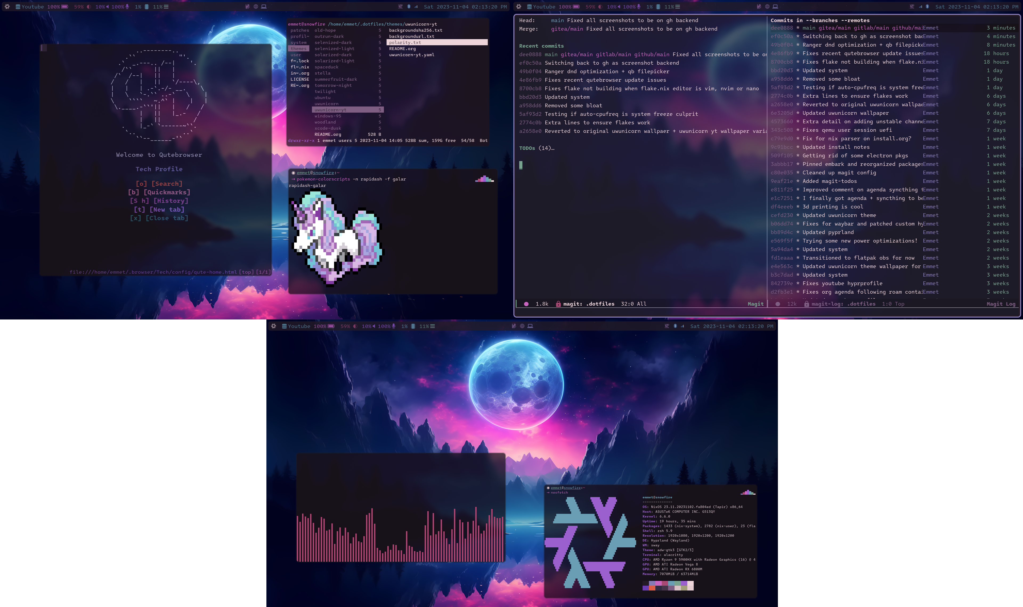Open the uwunicorn-yt.yaml config file

click(411, 55)
